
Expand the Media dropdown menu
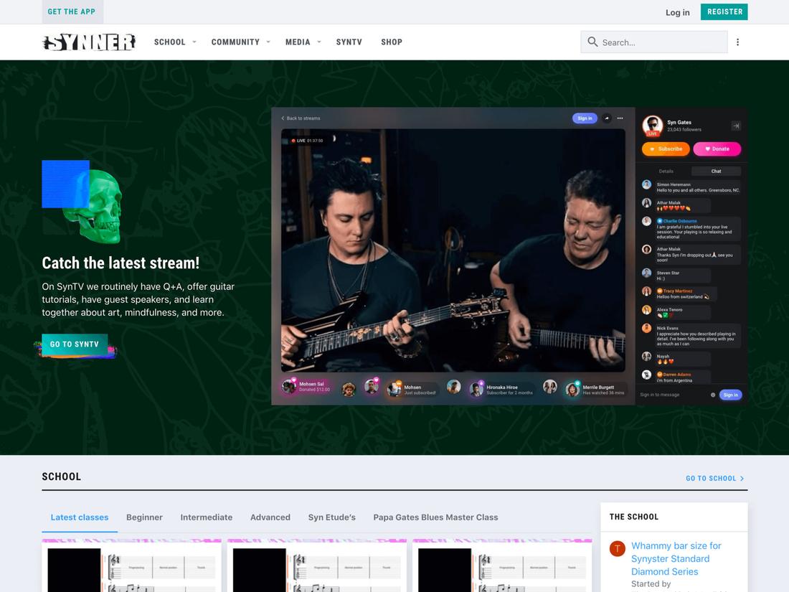tap(303, 42)
